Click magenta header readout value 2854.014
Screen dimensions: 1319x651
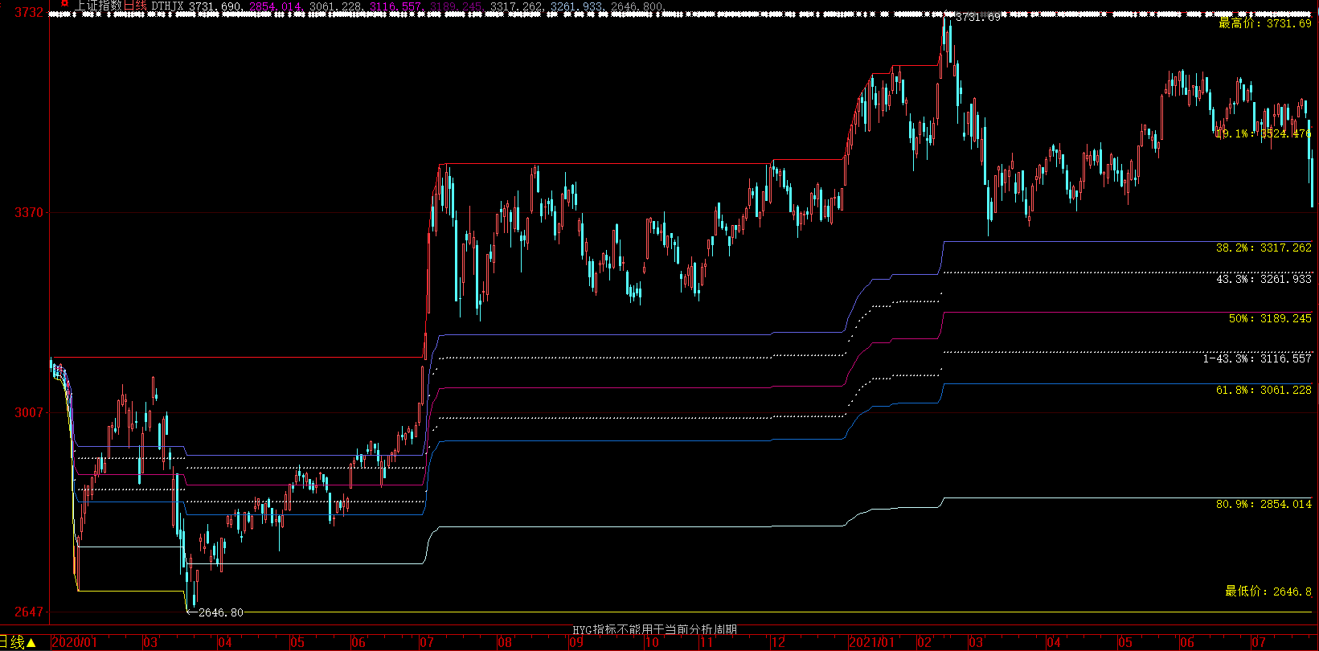[x=276, y=6]
